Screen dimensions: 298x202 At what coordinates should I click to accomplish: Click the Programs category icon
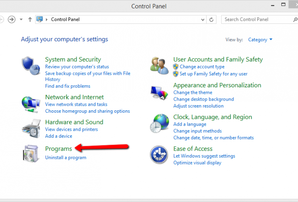(x=31, y=154)
